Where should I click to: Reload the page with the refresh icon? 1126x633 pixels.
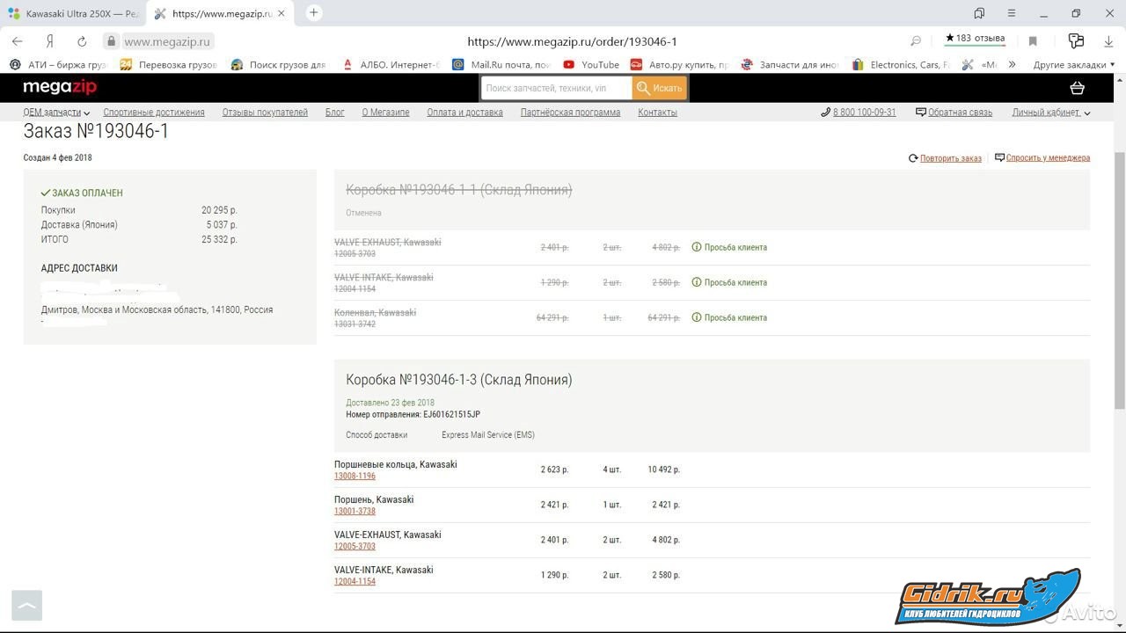(x=82, y=41)
